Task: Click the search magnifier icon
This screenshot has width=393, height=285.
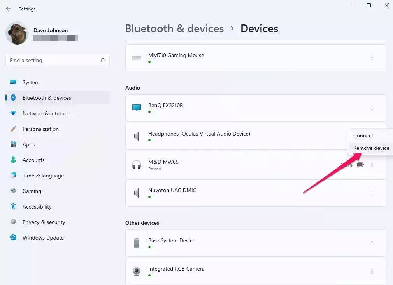Action: (102, 60)
